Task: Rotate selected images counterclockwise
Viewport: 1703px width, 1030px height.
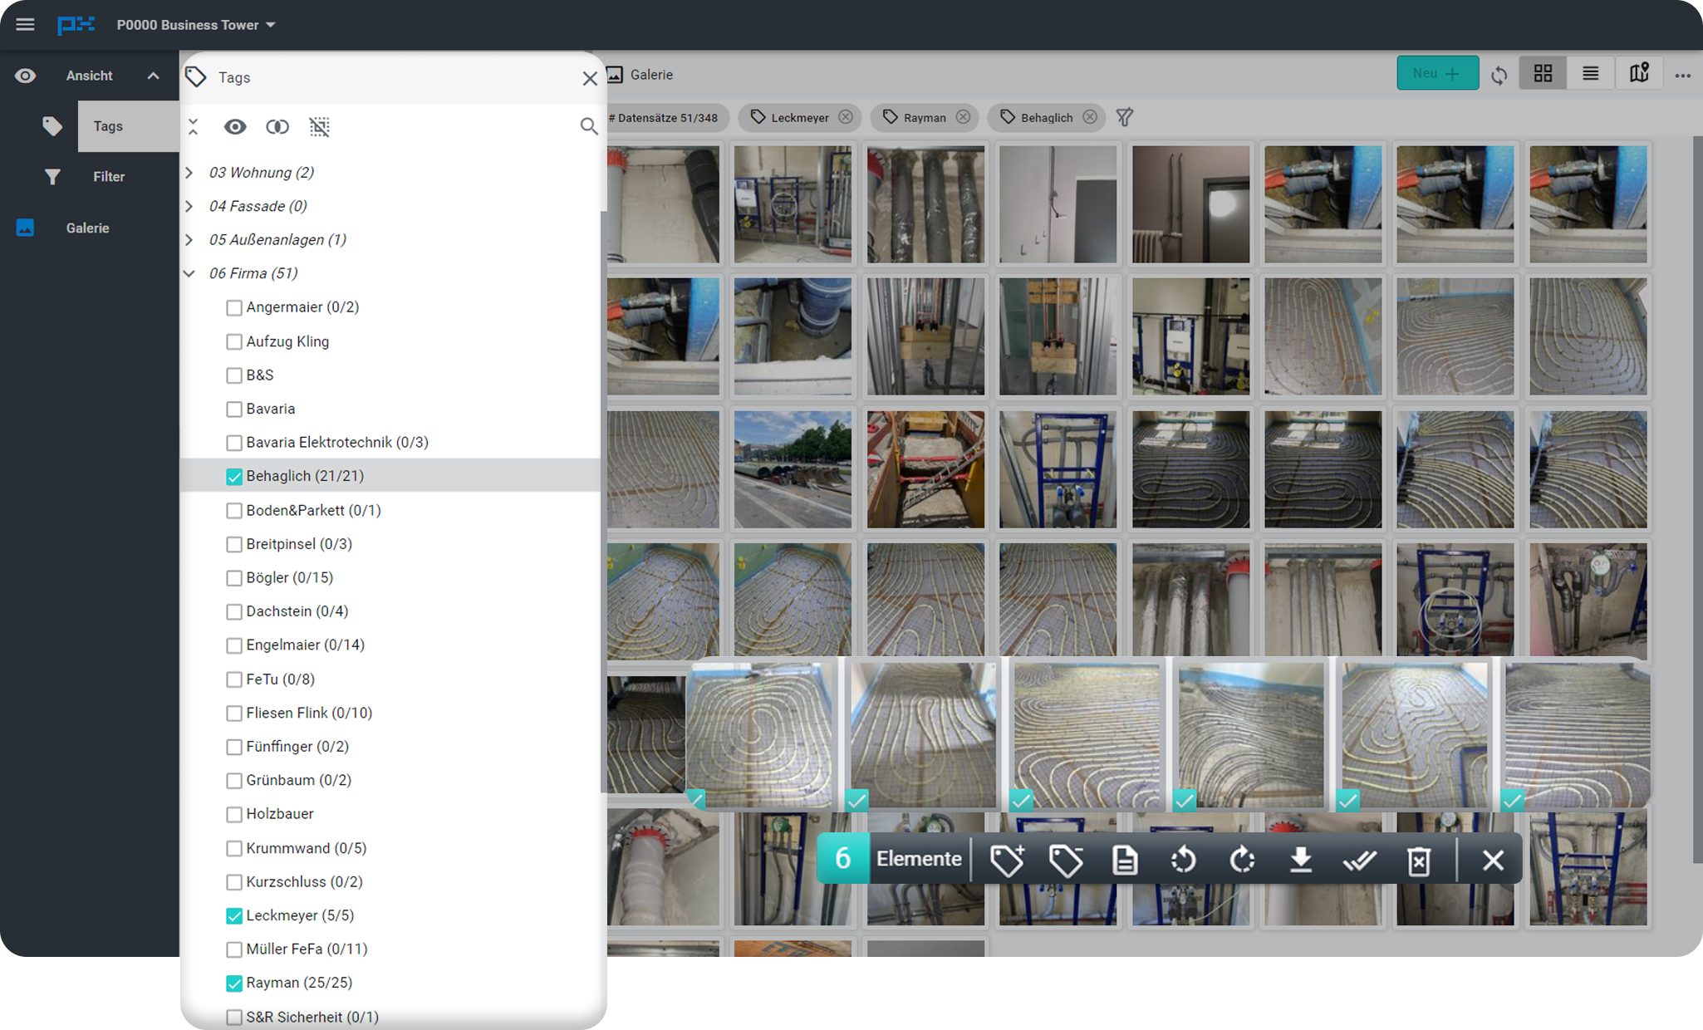Action: click(x=1183, y=860)
